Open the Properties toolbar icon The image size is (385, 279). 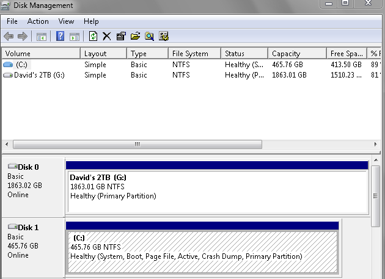[x=121, y=36]
